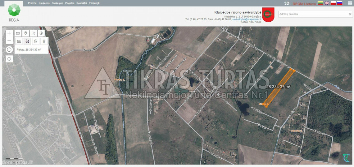The image size is (354, 167).
Task: Open the hamburger menu at top right
Action: 350,3
